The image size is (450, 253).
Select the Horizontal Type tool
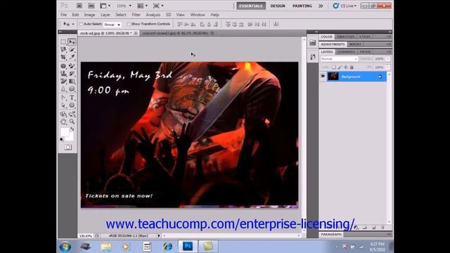[x=72, y=98]
